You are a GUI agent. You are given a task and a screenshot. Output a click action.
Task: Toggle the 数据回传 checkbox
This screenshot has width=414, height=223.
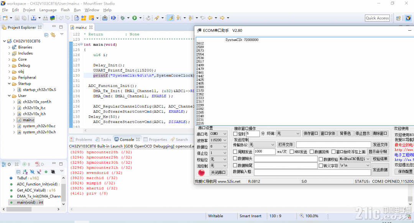312,152
